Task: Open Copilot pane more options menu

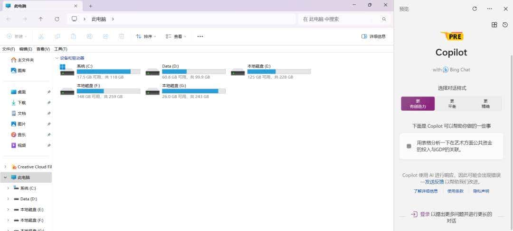Action: click(489, 9)
